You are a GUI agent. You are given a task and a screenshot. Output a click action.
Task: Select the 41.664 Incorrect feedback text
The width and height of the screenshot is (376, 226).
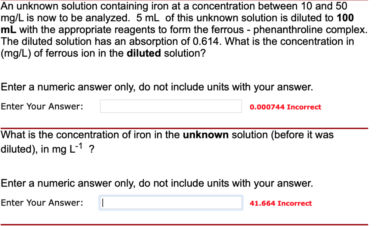[281, 203]
